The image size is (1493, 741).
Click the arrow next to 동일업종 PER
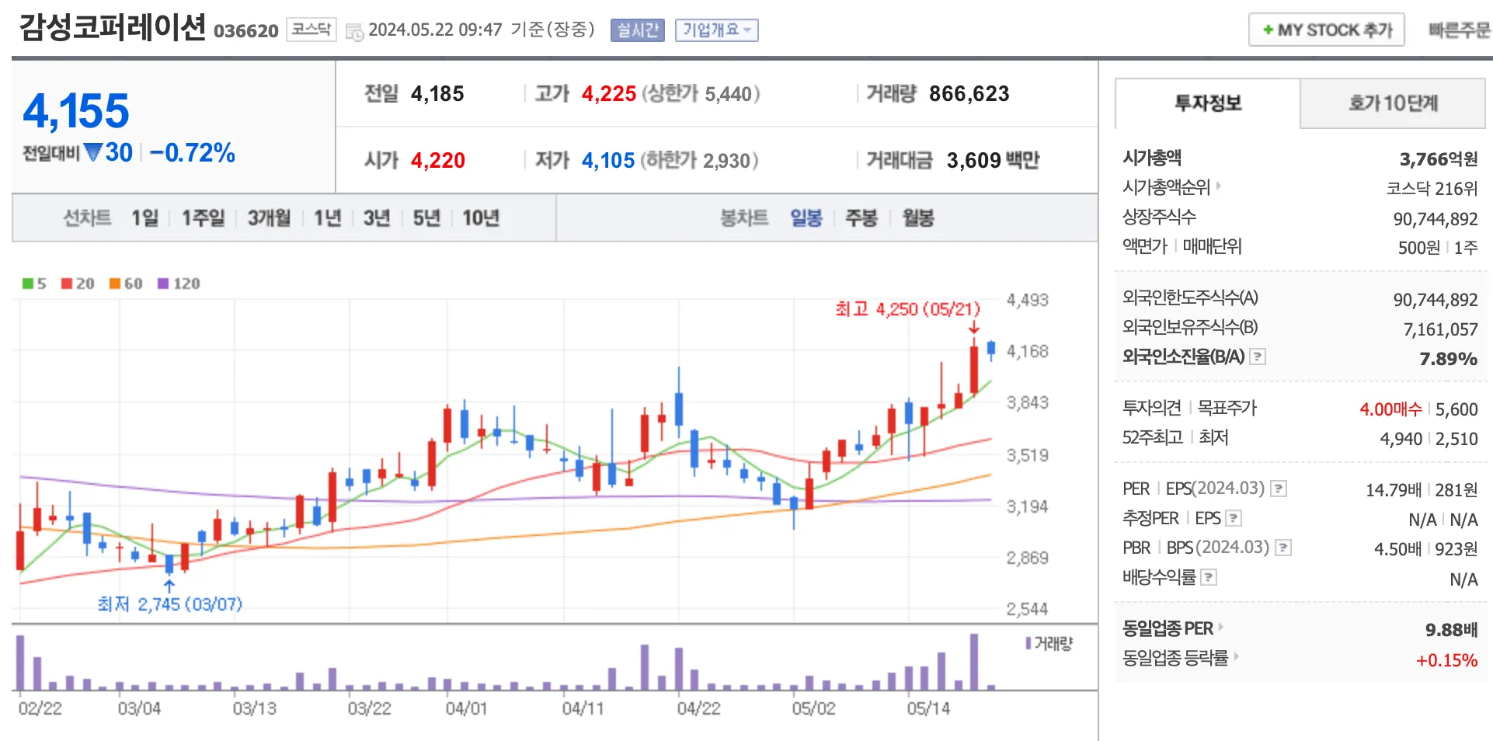(1221, 627)
